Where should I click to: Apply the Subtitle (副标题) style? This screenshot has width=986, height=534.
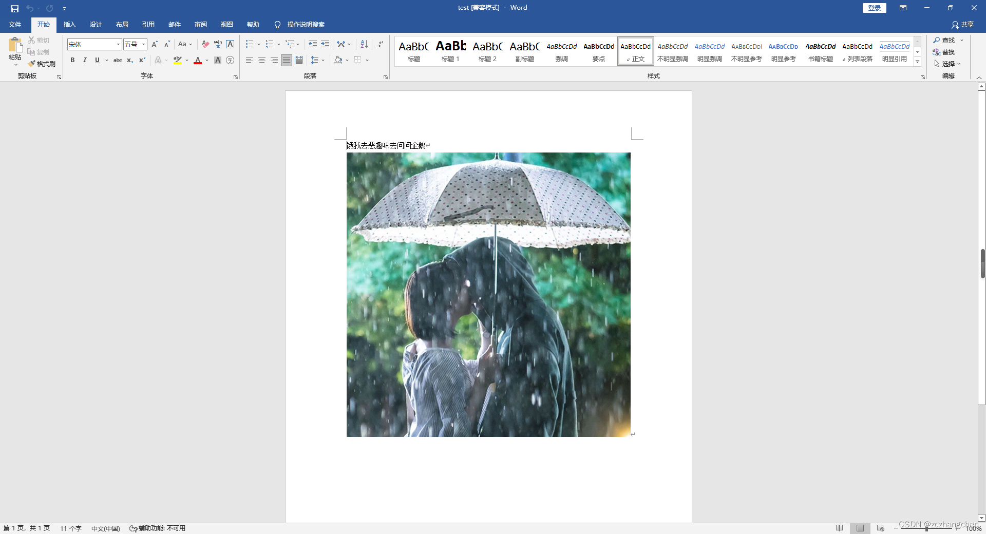pos(524,51)
